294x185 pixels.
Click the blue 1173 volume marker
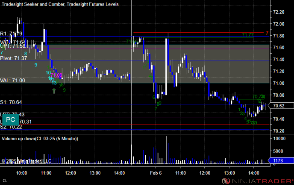281,161
